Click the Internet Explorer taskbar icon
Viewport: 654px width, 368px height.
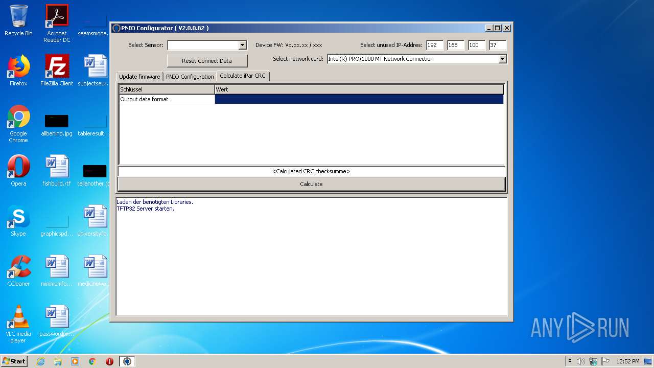tap(40, 361)
